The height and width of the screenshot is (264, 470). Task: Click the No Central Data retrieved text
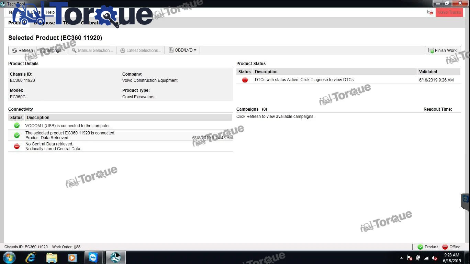click(x=49, y=144)
